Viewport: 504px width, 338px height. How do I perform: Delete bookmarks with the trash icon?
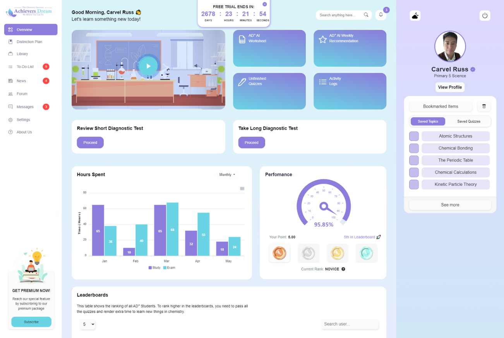[484, 106]
